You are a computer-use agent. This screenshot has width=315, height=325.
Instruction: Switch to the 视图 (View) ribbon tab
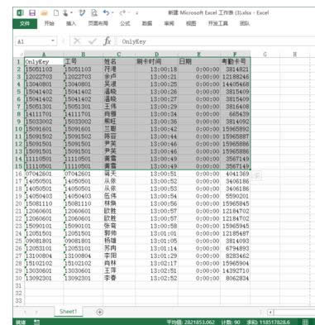[x=191, y=24]
